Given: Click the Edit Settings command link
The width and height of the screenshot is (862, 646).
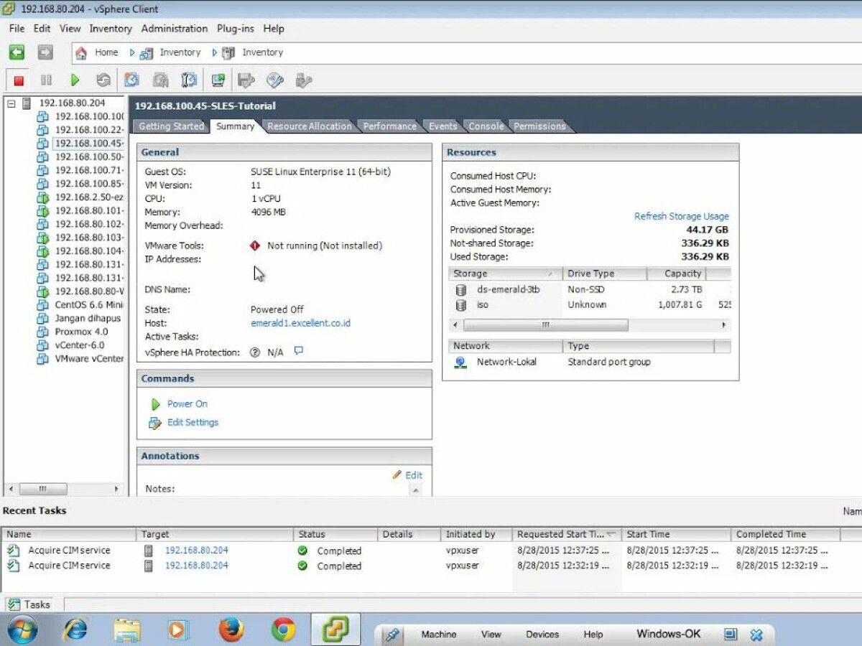Looking at the screenshot, I should (193, 423).
